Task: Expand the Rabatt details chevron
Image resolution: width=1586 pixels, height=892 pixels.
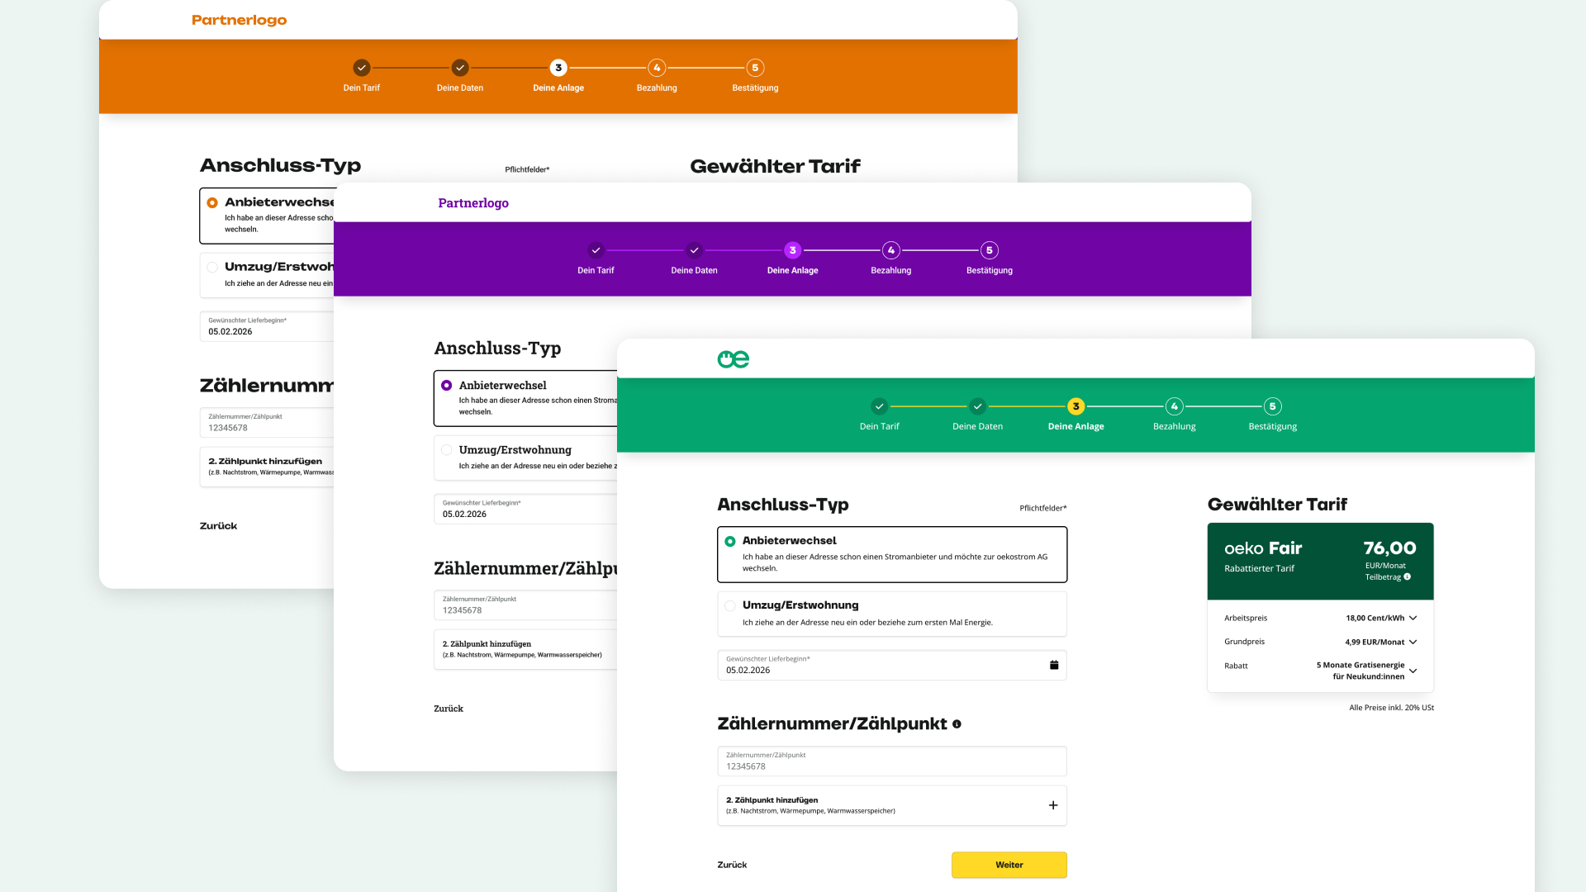Action: pyautogui.click(x=1413, y=671)
